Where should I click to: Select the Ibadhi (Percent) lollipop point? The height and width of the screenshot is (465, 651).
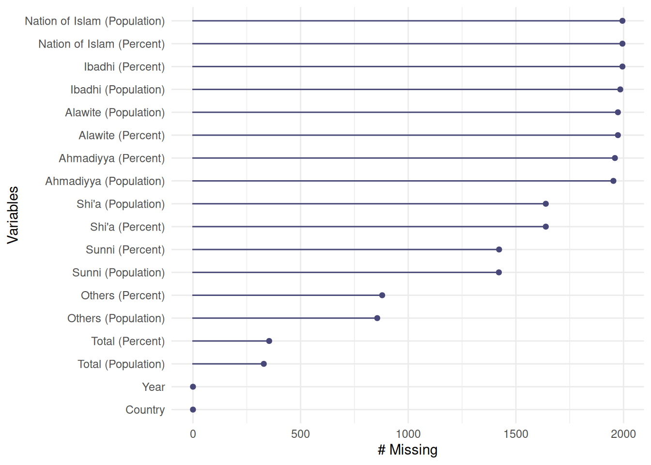[x=622, y=66]
